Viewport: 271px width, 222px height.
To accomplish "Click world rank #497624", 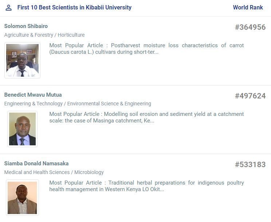I will 250,96.
